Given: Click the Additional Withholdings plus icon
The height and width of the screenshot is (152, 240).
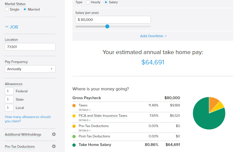Looking at the screenshot, I should point(54,134).
